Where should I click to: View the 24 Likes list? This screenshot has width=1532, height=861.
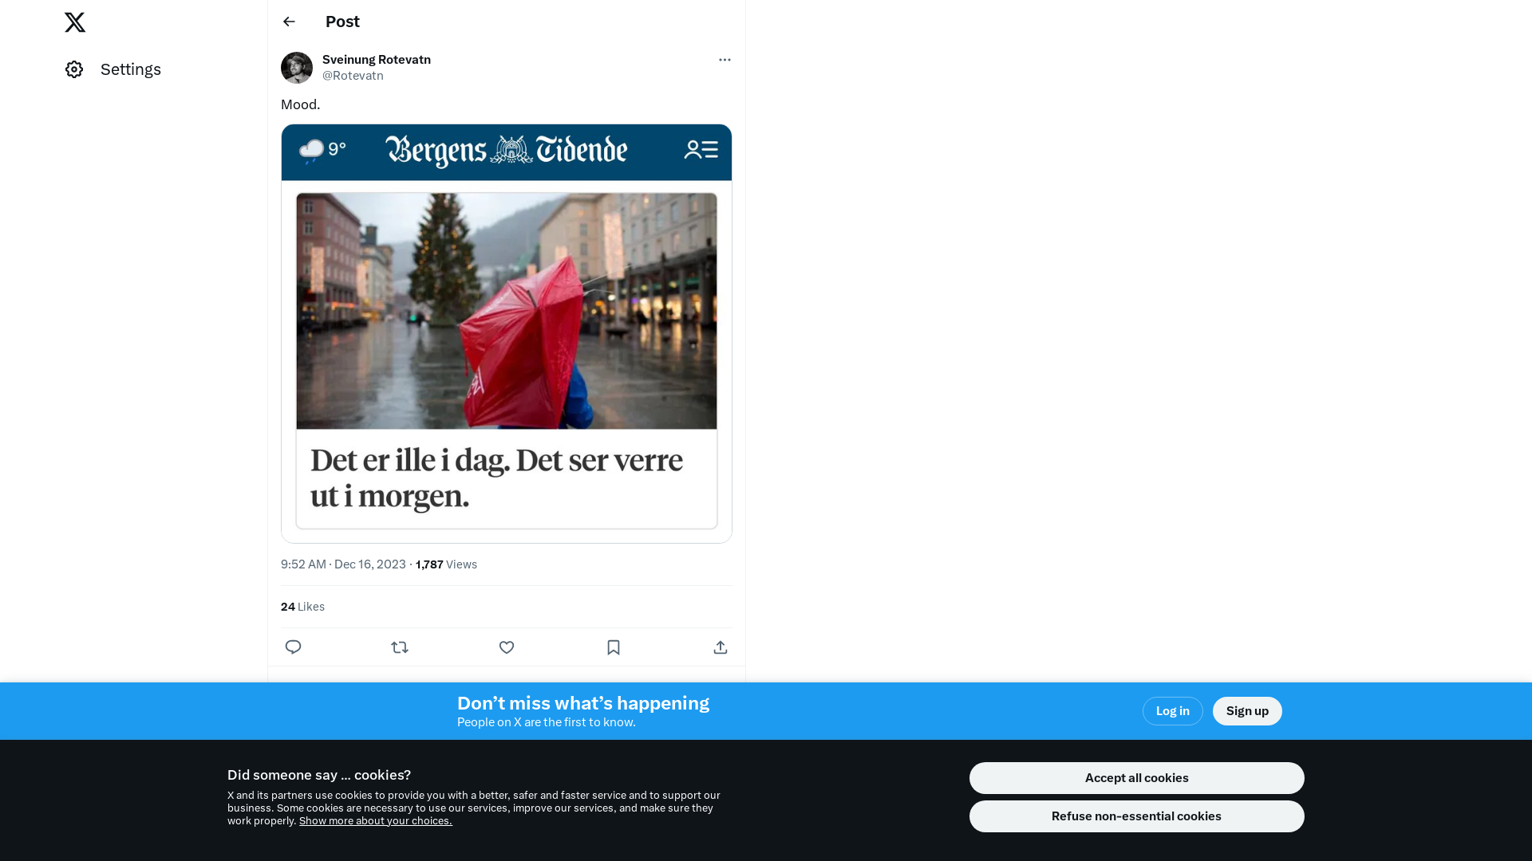[x=302, y=607]
